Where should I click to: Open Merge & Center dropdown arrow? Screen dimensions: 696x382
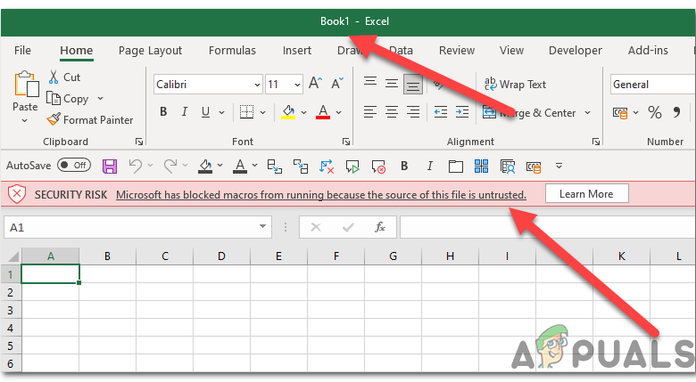(x=588, y=112)
